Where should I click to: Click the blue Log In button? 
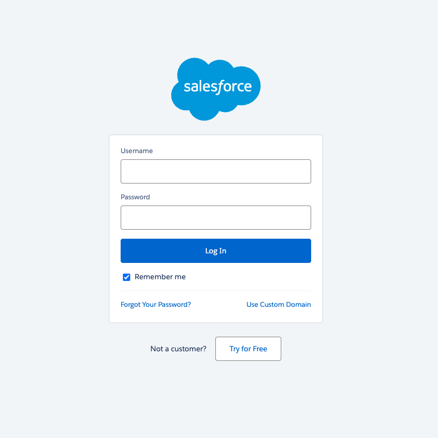tap(216, 251)
